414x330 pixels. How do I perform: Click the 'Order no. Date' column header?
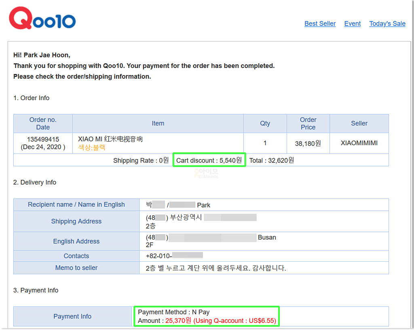coord(43,124)
